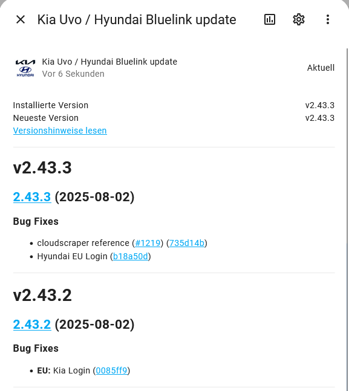Screen dimensions: 349x391
Task: Close the Kia Uvo update dialog
Action: pyautogui.click(x=21, y=19)
